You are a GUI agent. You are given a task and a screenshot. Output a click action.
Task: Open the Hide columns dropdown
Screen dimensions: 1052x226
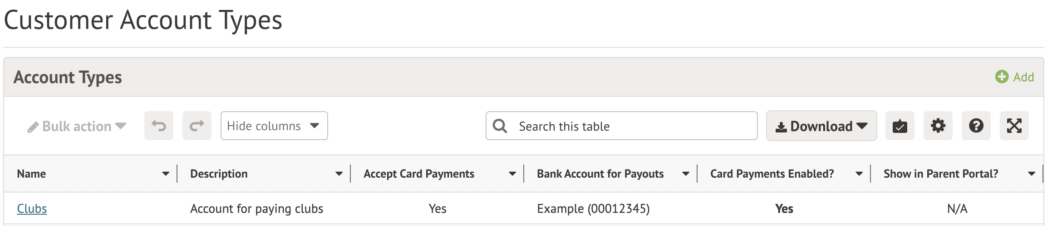[x=274, y=126]
